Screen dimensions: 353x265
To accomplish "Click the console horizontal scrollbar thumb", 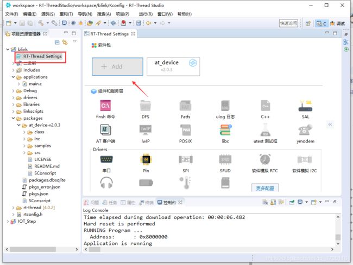I will tap(94, 249).
